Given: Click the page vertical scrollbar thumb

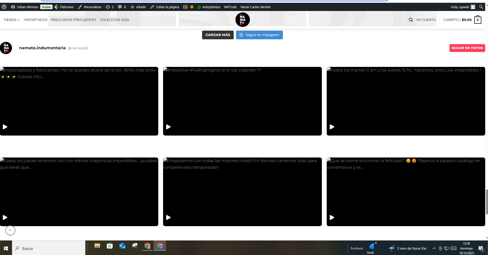Looking at the screenshot, I should (x=486, y=202).
